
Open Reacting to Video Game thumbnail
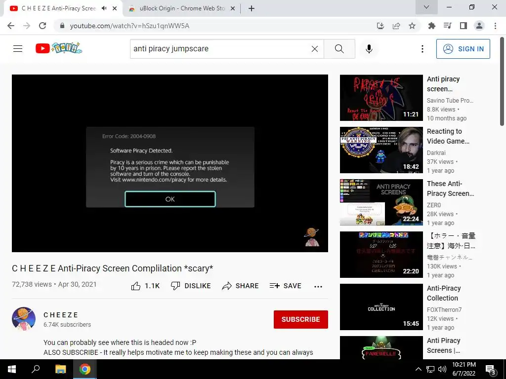tap(381, 150)
